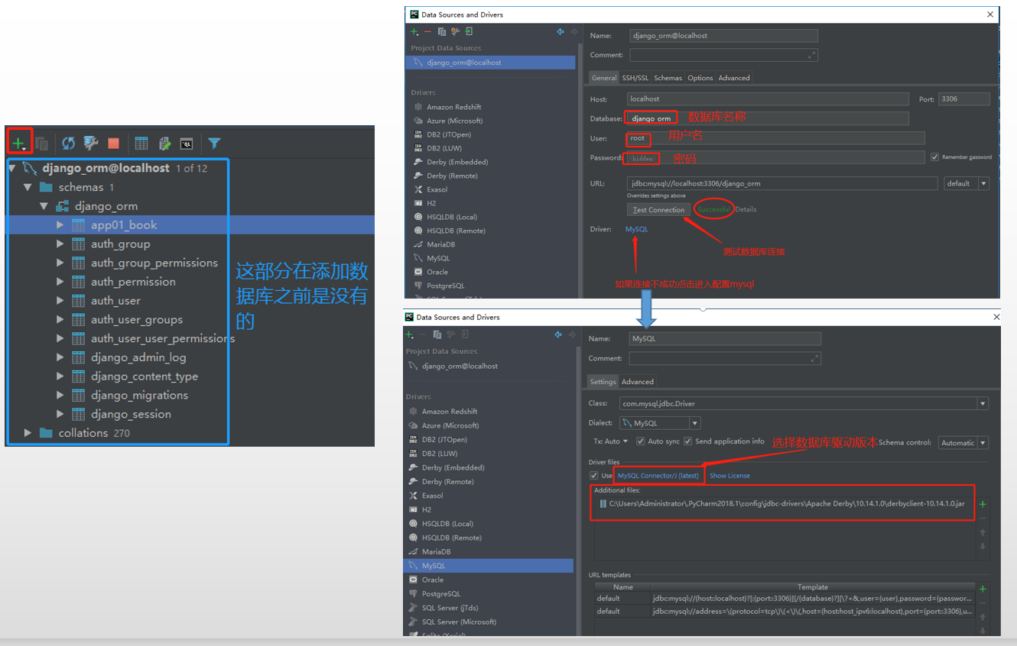
Task: Select the django_migrations table in the tree
Action: [x=139, y=396]
